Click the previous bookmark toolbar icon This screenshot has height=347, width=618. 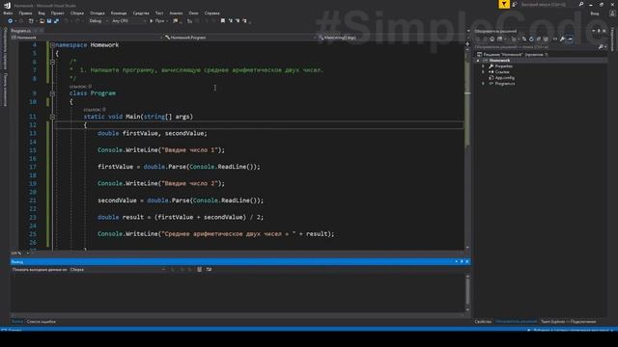[230, 21]
